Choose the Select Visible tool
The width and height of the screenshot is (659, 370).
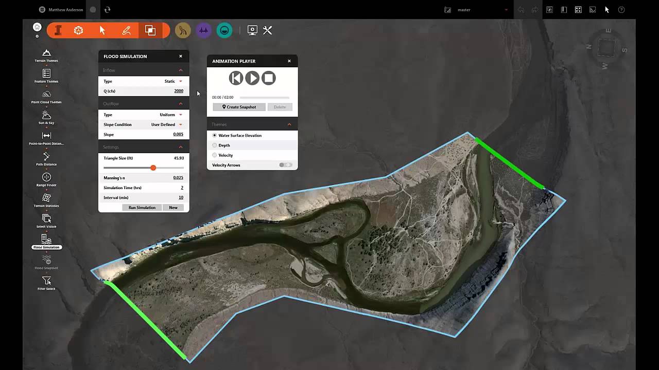(46, 221)
